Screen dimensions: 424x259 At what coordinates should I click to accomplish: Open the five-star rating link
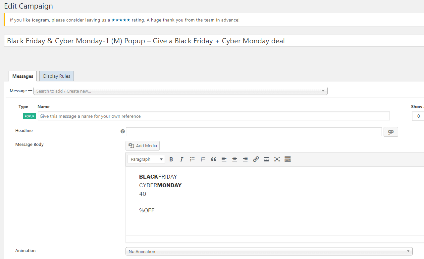[121, 20]
